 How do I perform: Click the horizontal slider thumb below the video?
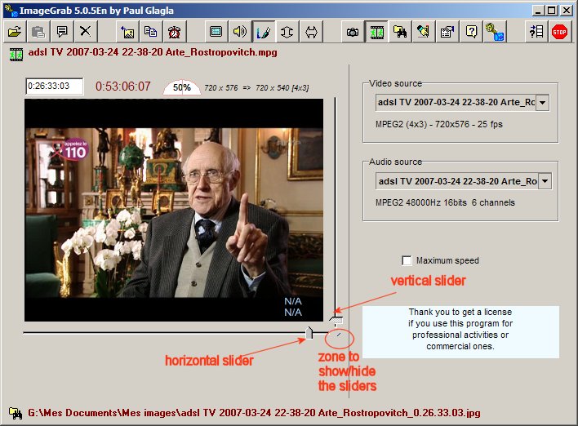click(x=309, y=332)
